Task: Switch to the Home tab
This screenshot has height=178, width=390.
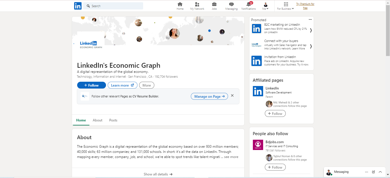Action: [81, 120]
